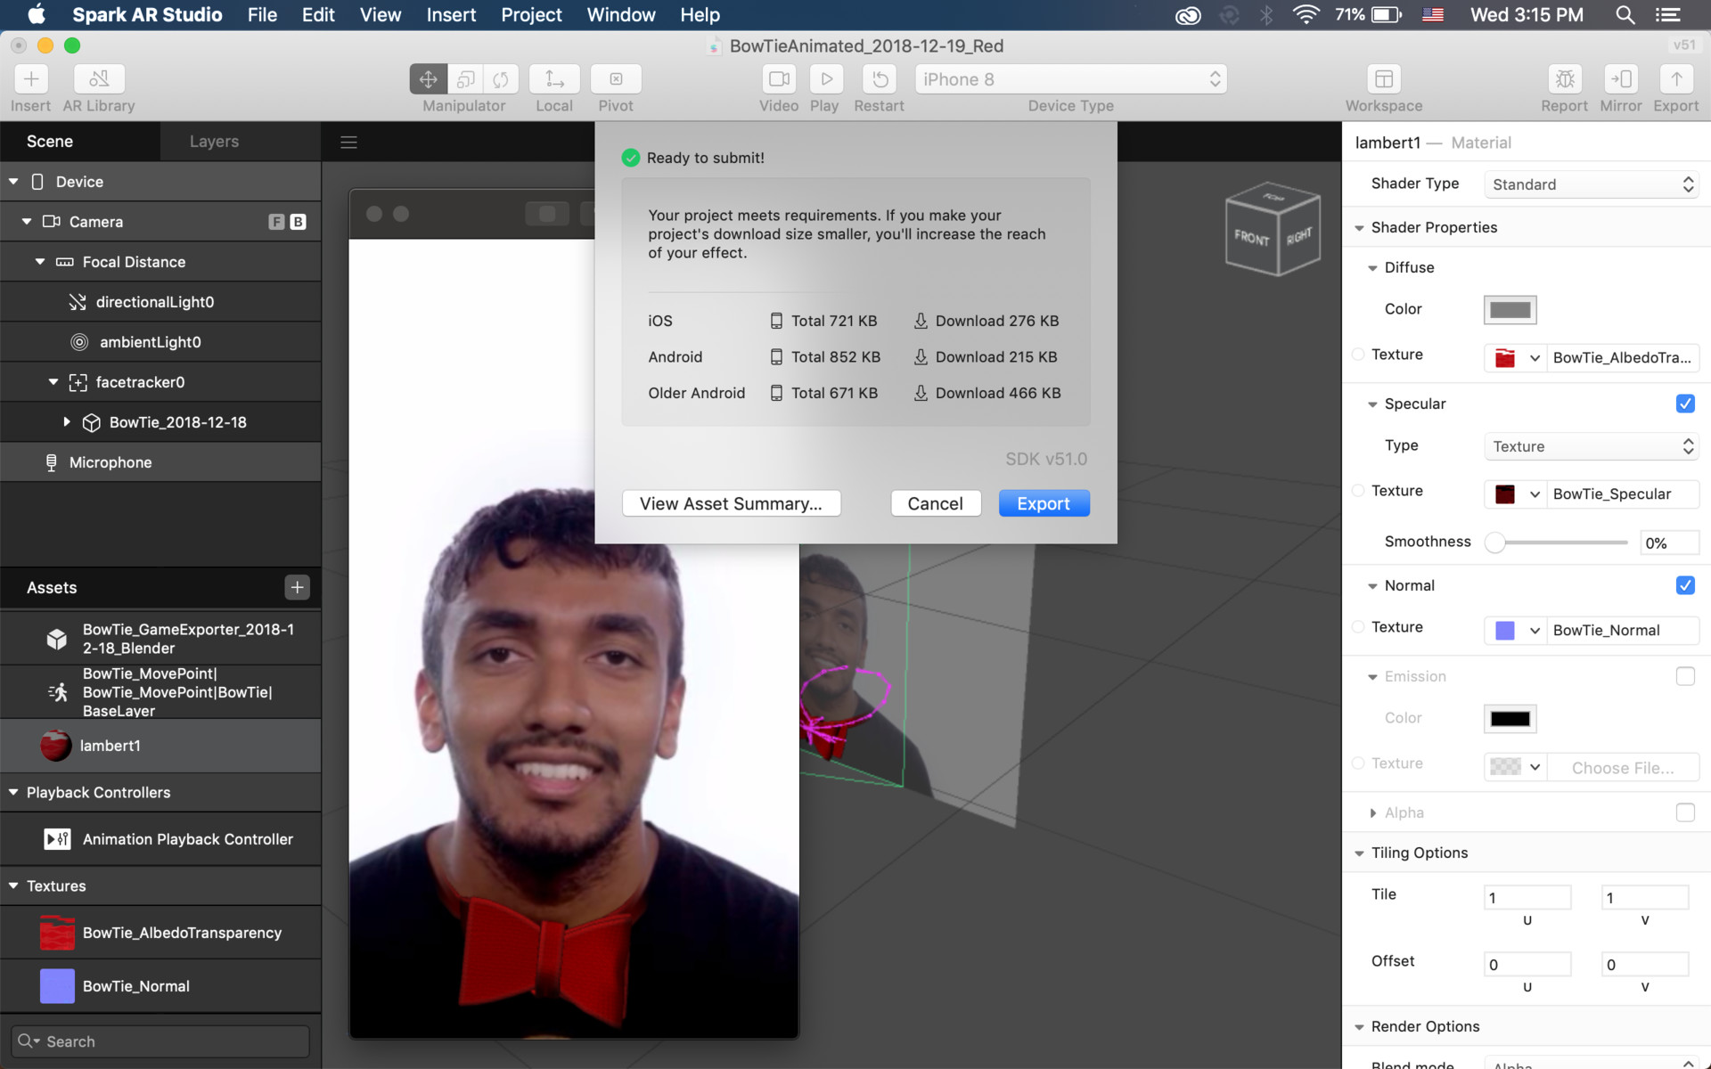Click the Export button in dialog
1711x1069 pixels.
point(1044,503)
